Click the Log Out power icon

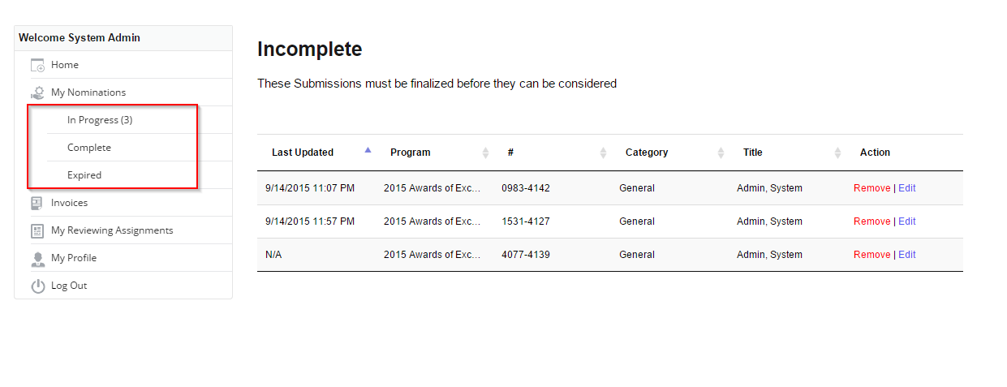point(37,286)
